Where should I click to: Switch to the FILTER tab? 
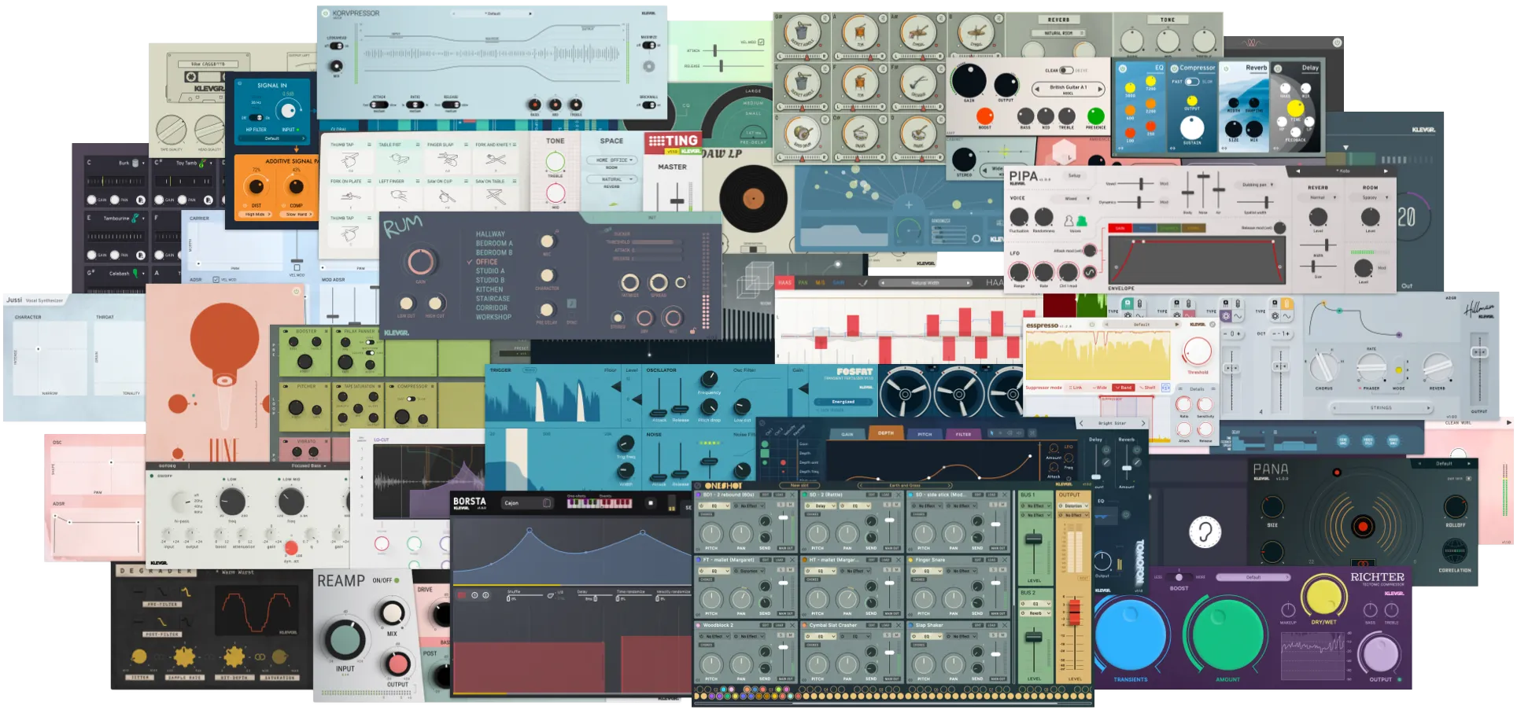[x=963, y=434]
